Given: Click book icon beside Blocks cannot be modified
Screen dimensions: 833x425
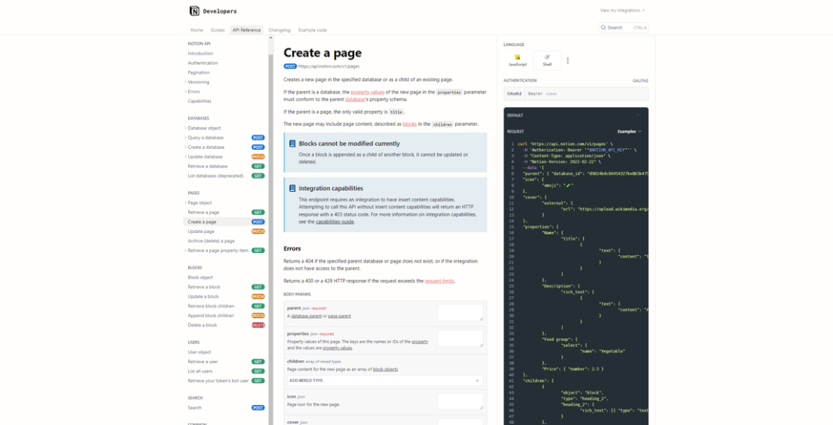Looking at the screenshot, I should (292, 143).
